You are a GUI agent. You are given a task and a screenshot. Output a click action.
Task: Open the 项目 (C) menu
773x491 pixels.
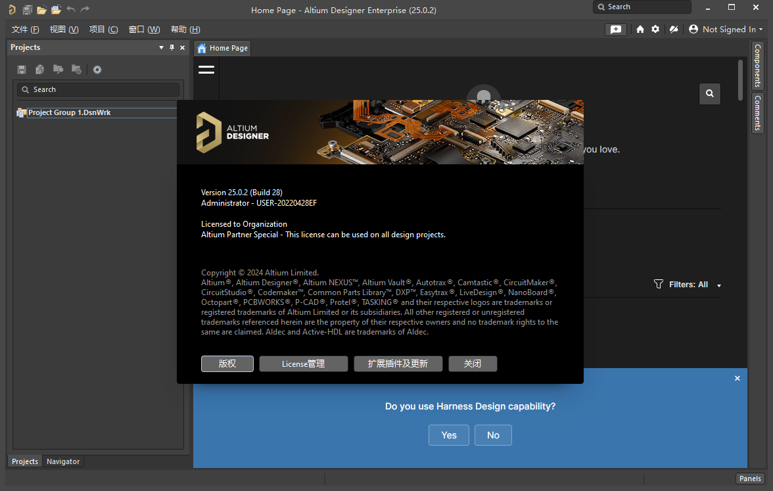coord(104,30)
